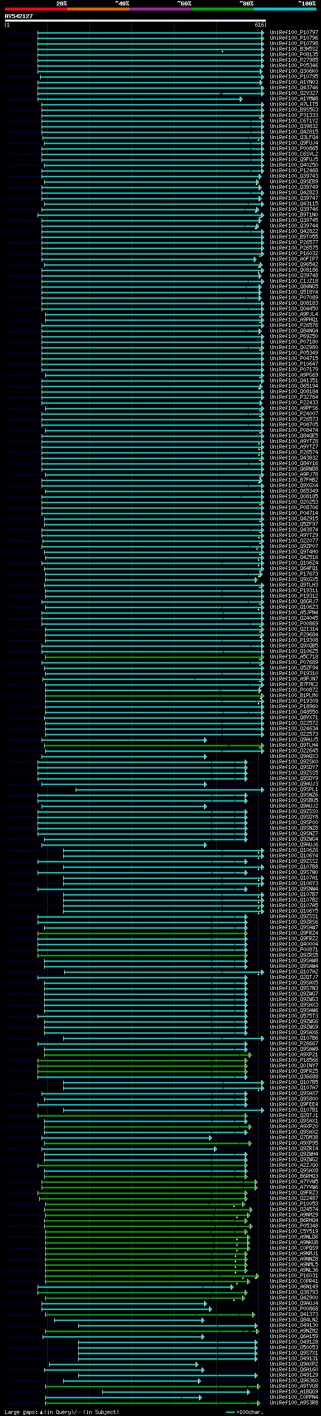Select the UniRef100_P00865 label

click(x=294, y=148)
